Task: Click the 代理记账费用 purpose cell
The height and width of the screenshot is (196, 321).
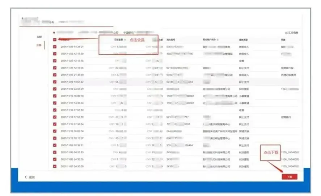Action: (288, 75)
